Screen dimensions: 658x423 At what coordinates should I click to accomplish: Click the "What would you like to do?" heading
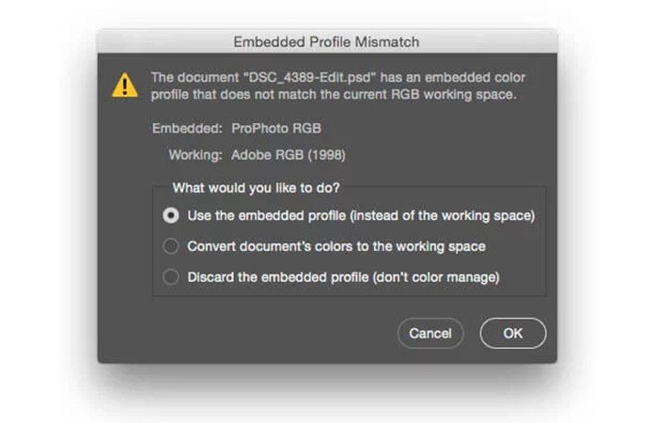point(256,188)
